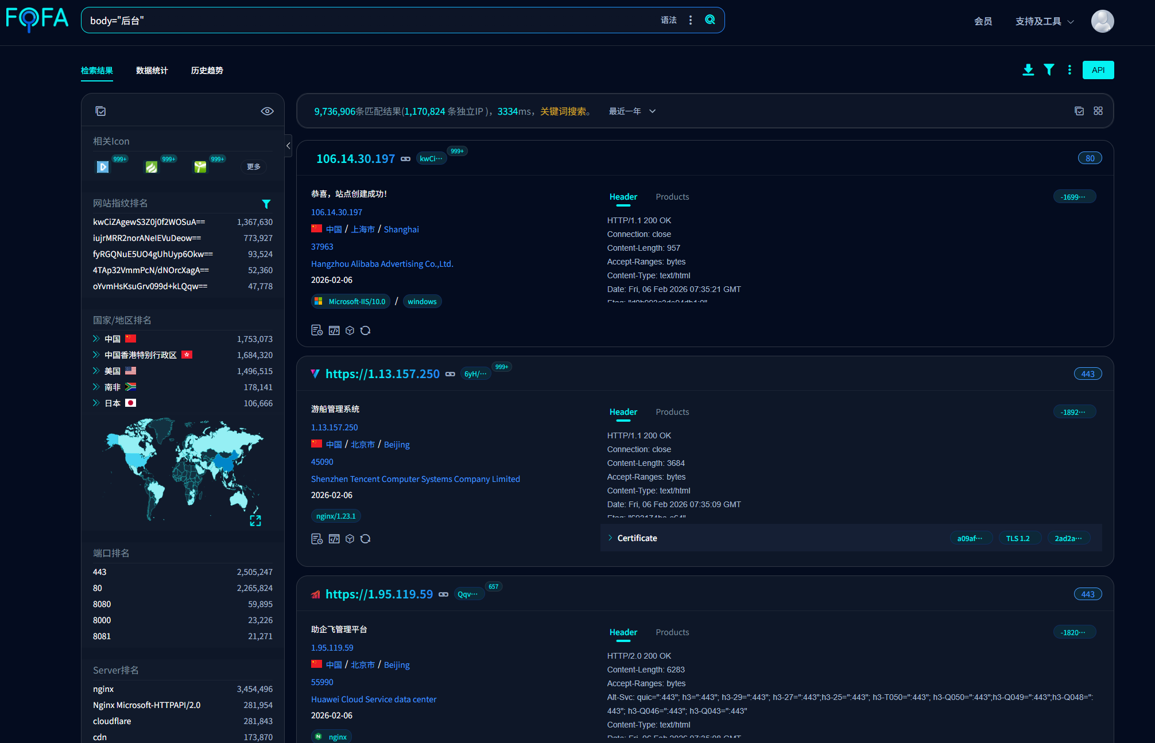Image resolution: width=1155 pixels, height=743 pixels.
Task: Open the 106.14.30.197 result title link
Action: coord(356,159)
